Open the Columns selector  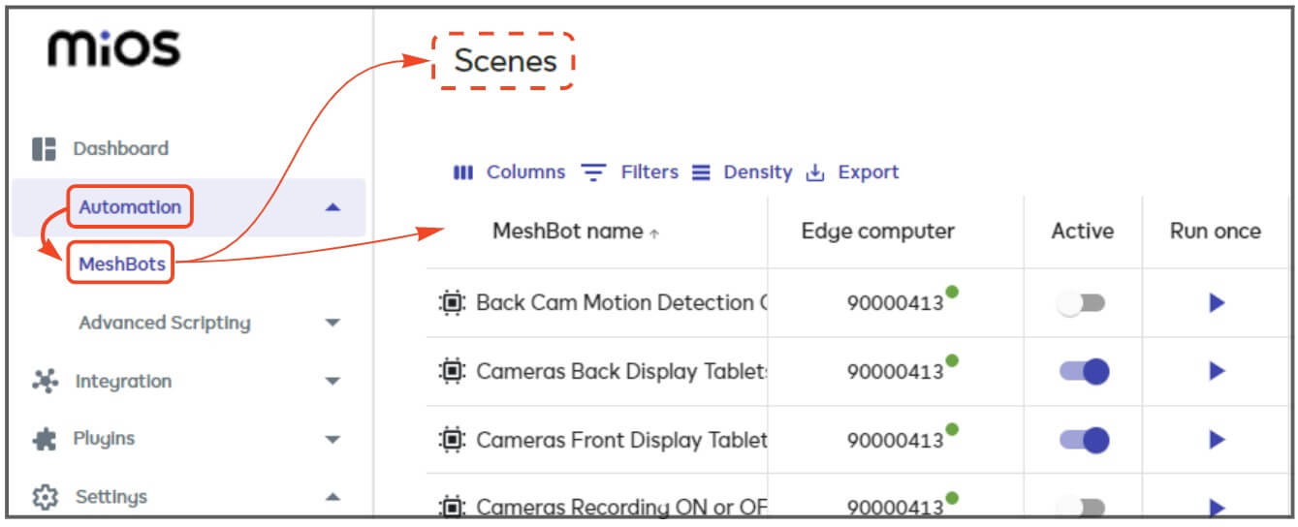coord(510,172)
